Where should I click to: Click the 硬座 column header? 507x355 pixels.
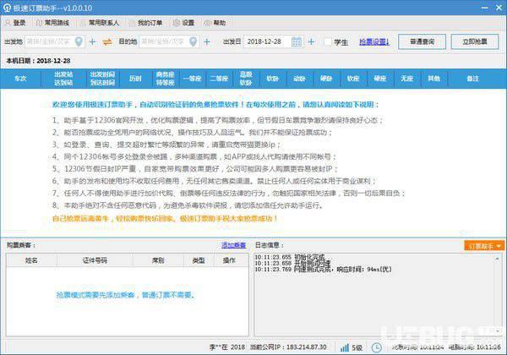[380, 79]
